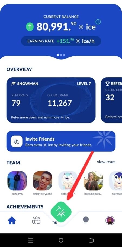122x247 pixels.
Task: Open profile avatar in bottom navigation
Action: pyautogui.click(x=110, y=220)
